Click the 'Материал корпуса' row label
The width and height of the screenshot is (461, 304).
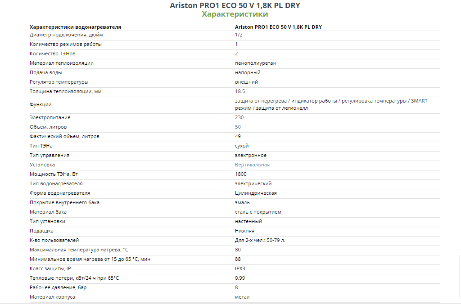tap(52, 297)
